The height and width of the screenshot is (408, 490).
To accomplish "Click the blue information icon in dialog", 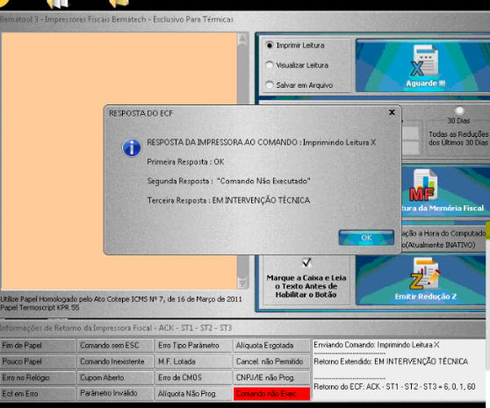I will (x=132, y=147).
